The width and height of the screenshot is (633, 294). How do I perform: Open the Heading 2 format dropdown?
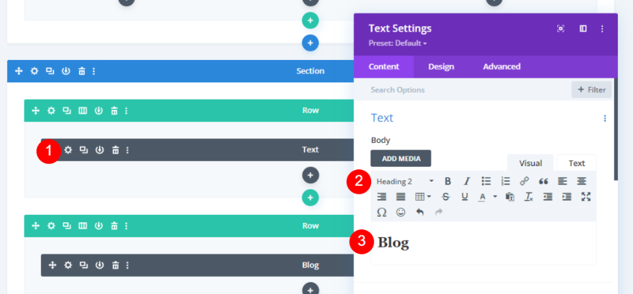405,181
